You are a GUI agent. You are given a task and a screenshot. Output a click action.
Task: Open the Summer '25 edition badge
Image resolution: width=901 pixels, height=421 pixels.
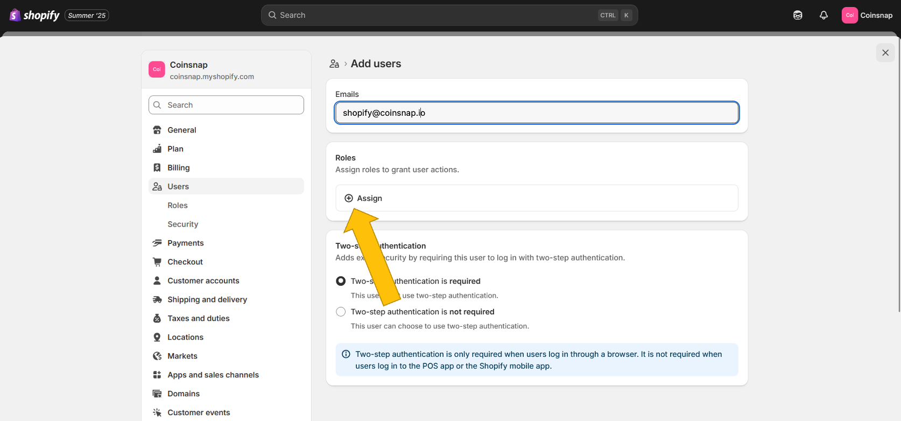[x=87, y=15]
